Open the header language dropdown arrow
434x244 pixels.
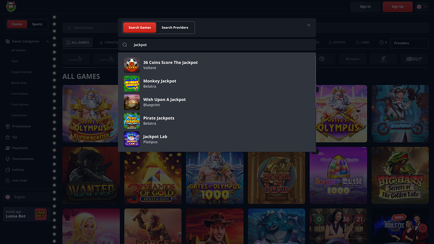click(426, 7)
